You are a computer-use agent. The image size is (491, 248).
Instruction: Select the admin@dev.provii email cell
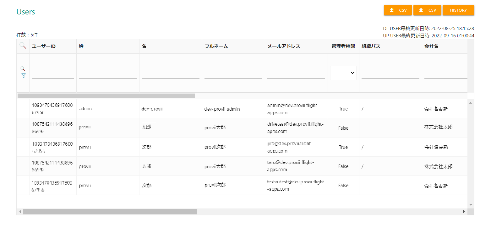click(x=296, y=109)
